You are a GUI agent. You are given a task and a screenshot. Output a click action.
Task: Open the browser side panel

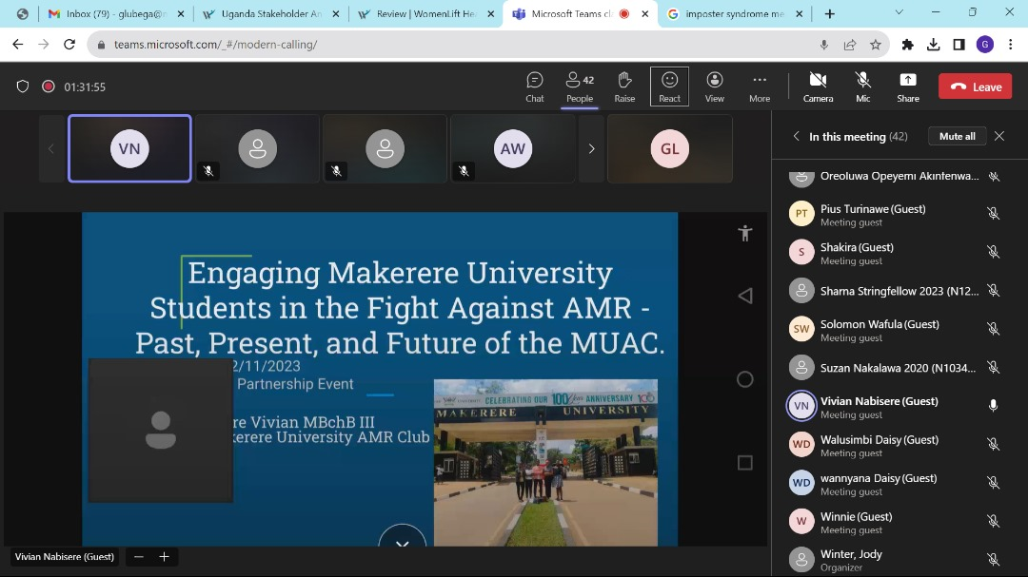click(959, 45)
